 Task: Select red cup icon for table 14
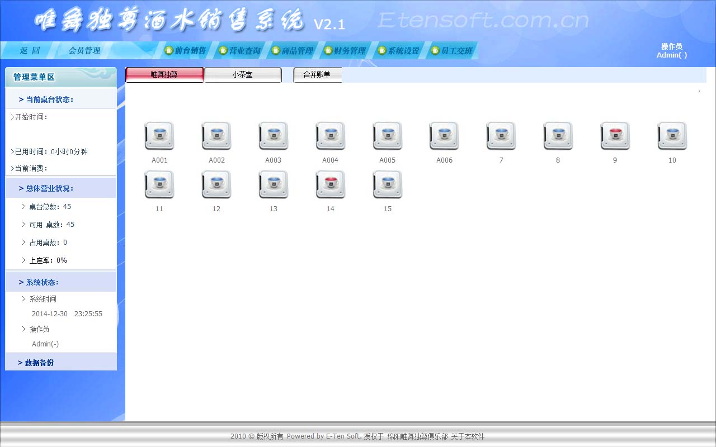coord(330,185)
